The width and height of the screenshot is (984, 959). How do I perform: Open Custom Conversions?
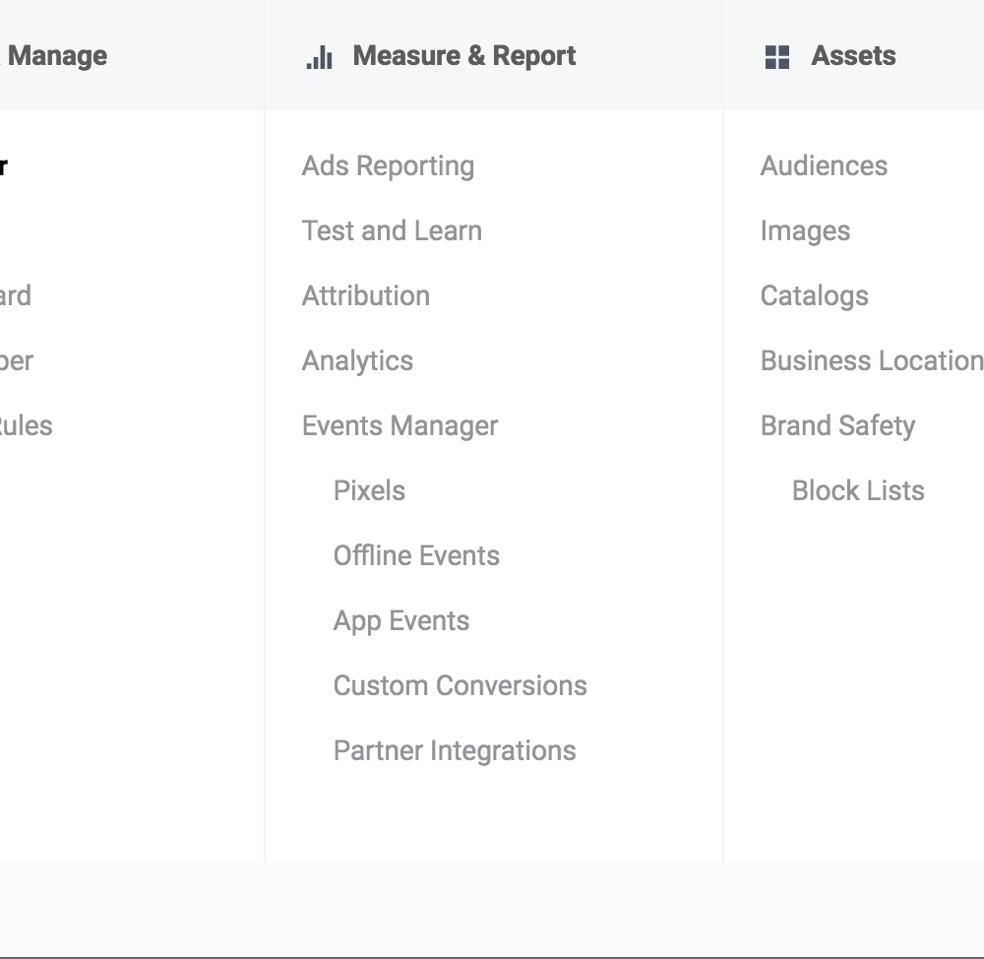click(x=460, y=686)
